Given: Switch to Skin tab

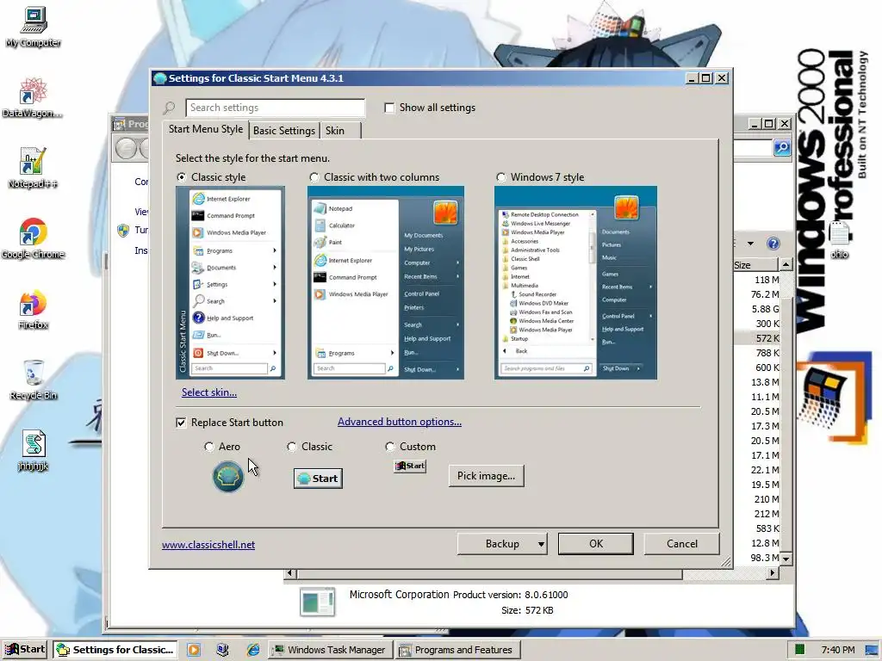Looking at the screenshot, I should click(340, 131).
